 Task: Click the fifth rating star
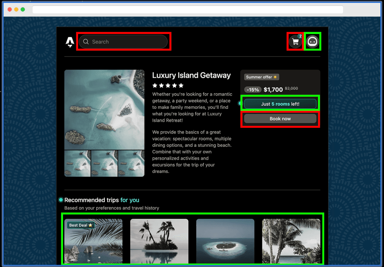(181, 86)
